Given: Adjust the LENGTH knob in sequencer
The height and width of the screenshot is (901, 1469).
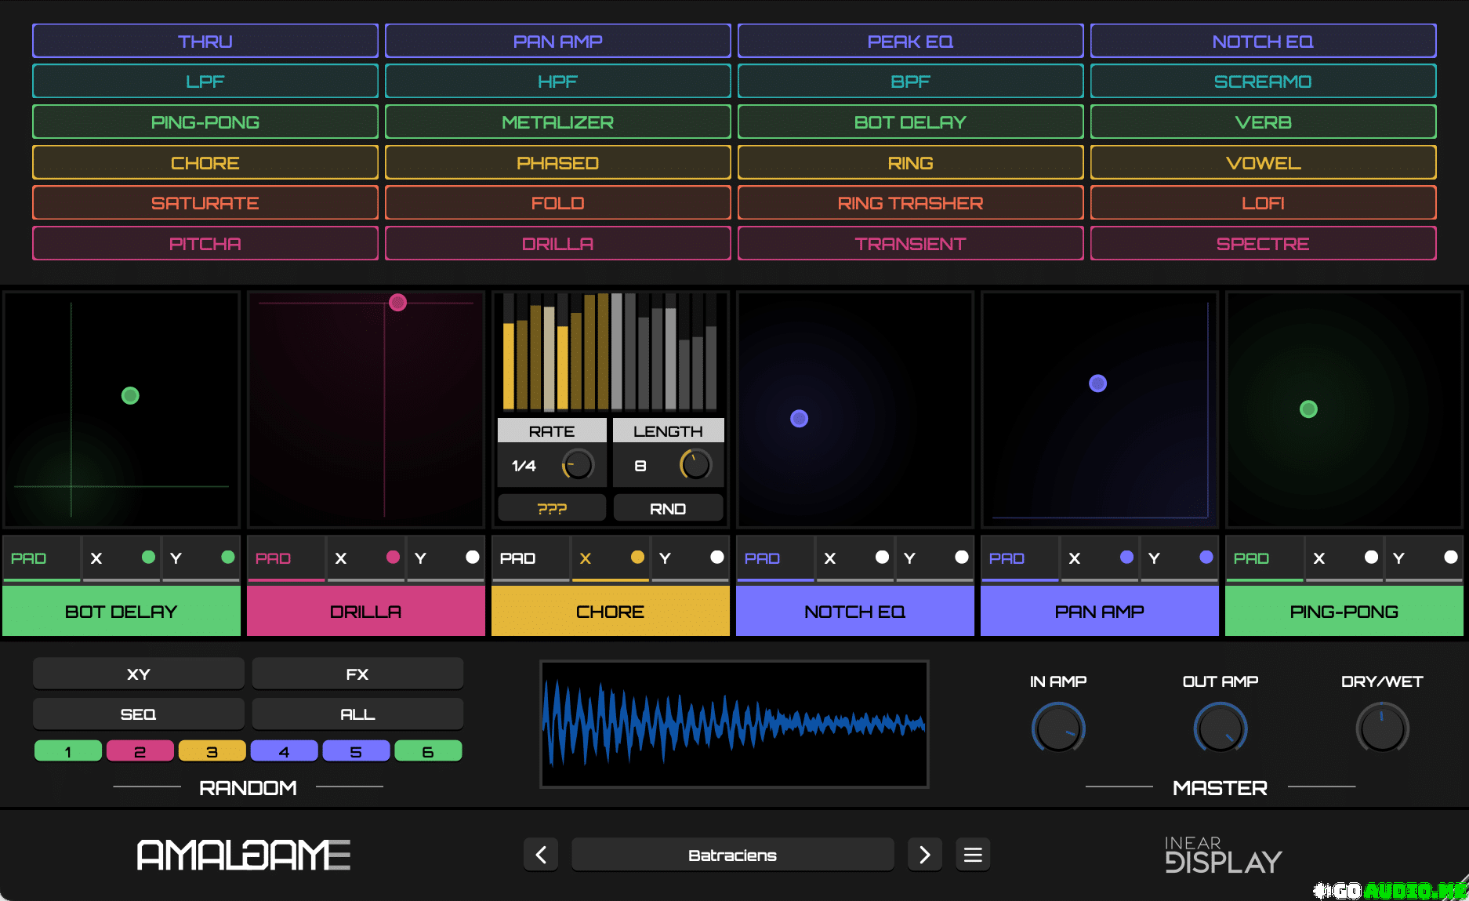Looking at the screenshot, I should pos(695,465).
